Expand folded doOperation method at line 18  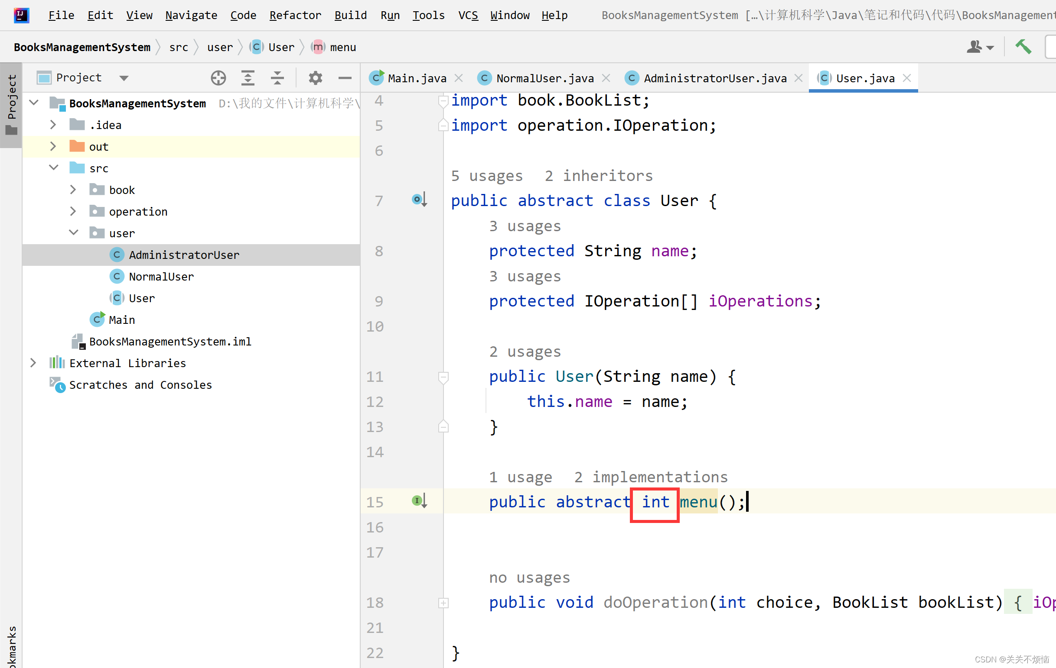point(443,603)
